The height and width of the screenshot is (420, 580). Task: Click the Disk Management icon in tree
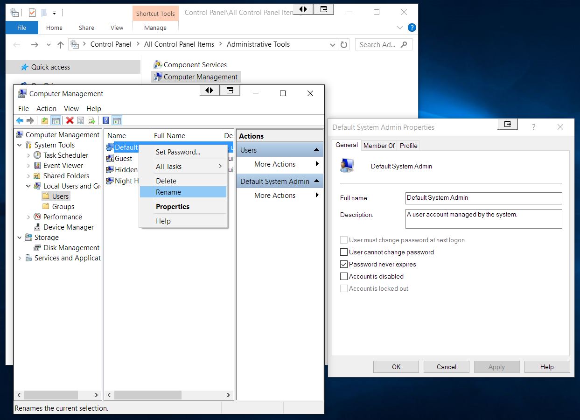tap(37, 248)
